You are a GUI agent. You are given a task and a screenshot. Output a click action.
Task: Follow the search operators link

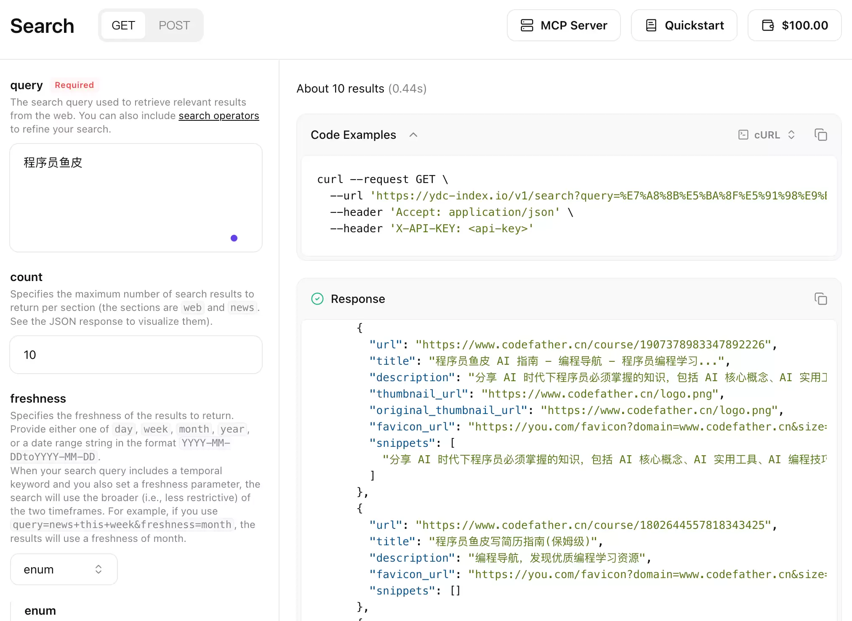(x=219, y=116)
